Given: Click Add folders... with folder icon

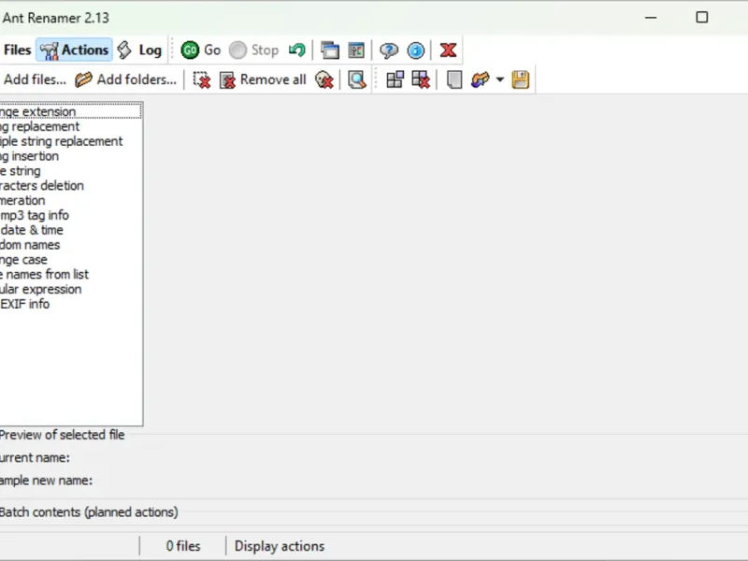Looking at the screenshot, I should pyautogui.click(x=126, y=79).
